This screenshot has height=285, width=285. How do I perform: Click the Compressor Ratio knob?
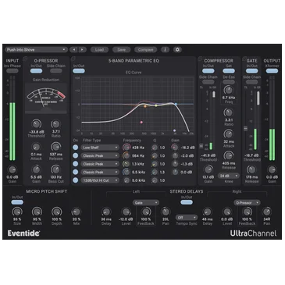click(229, 112)
